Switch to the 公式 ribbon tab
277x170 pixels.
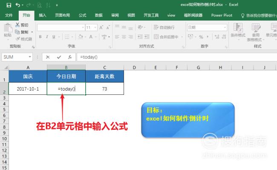(x=83, y=15)
